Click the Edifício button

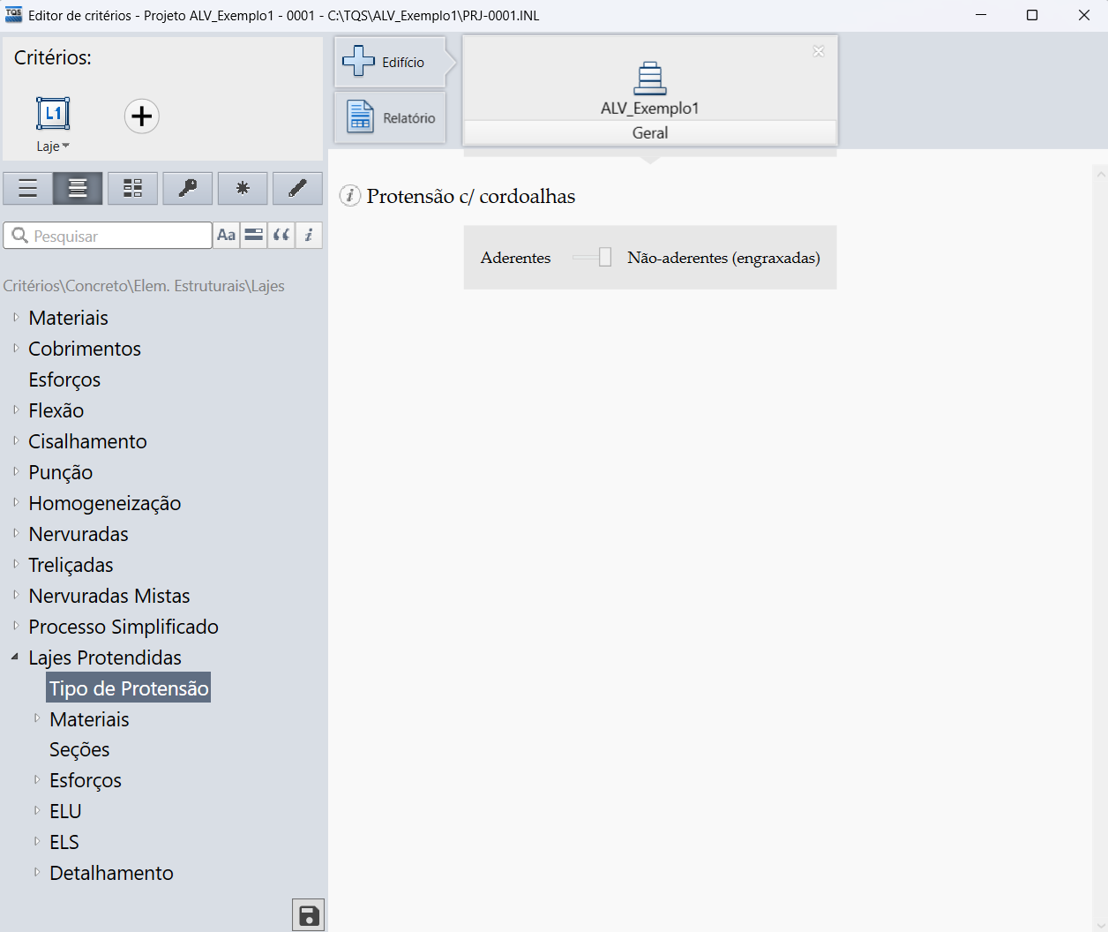click(x=390, y=62)
